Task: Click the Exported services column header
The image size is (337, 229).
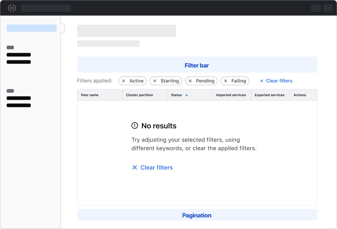Action: click(x=269, y=95)
